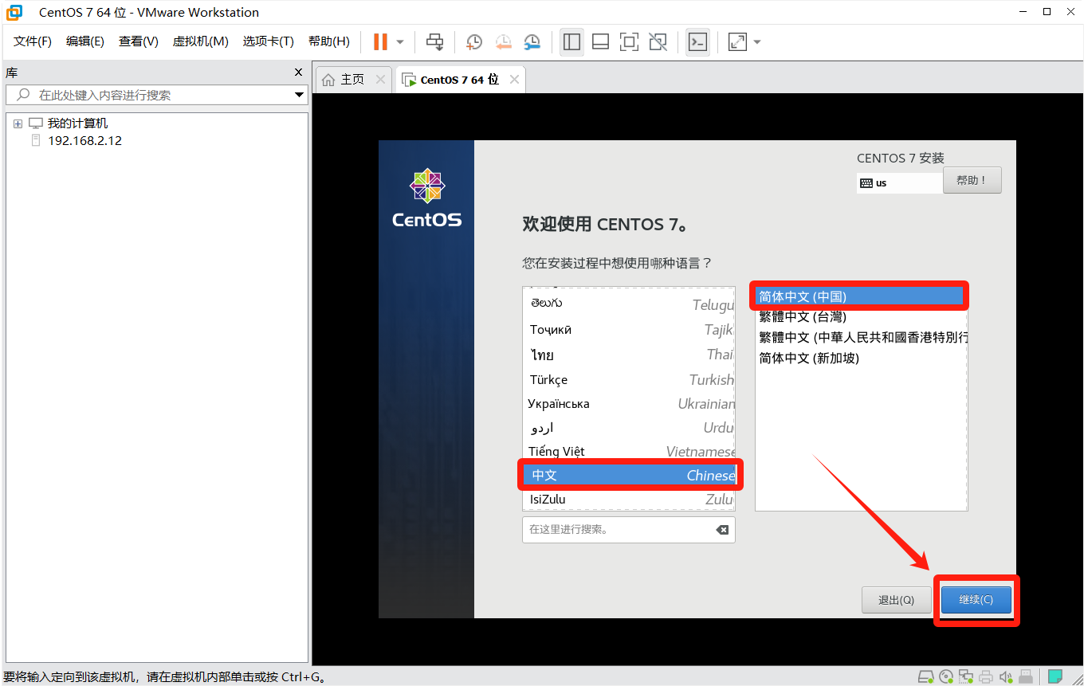The height and width of the screenshot is (686, 1084).
Task: Click the language search input field
Action: coord(618,530)
